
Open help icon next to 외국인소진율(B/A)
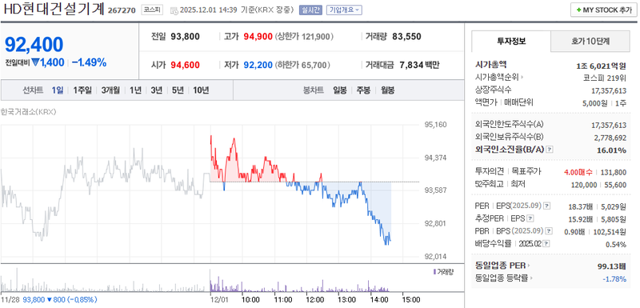pos(550,150)
